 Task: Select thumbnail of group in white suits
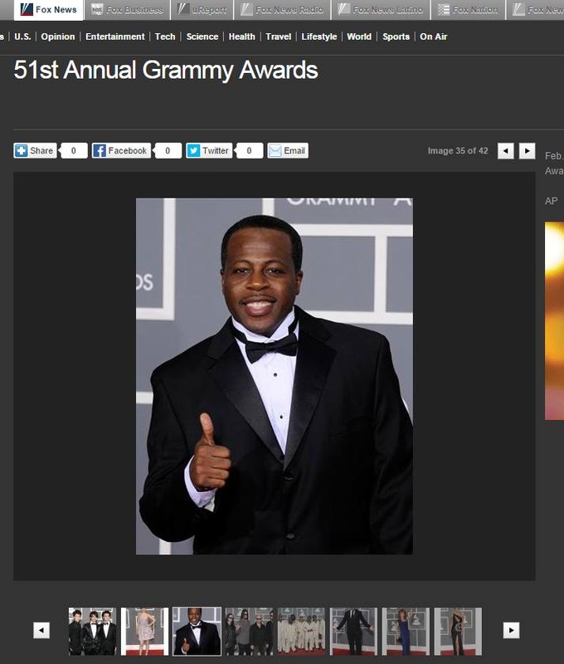pos(301,632)
